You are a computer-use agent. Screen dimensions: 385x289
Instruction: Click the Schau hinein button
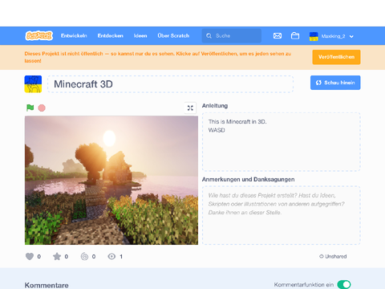(x=335, y=83)
